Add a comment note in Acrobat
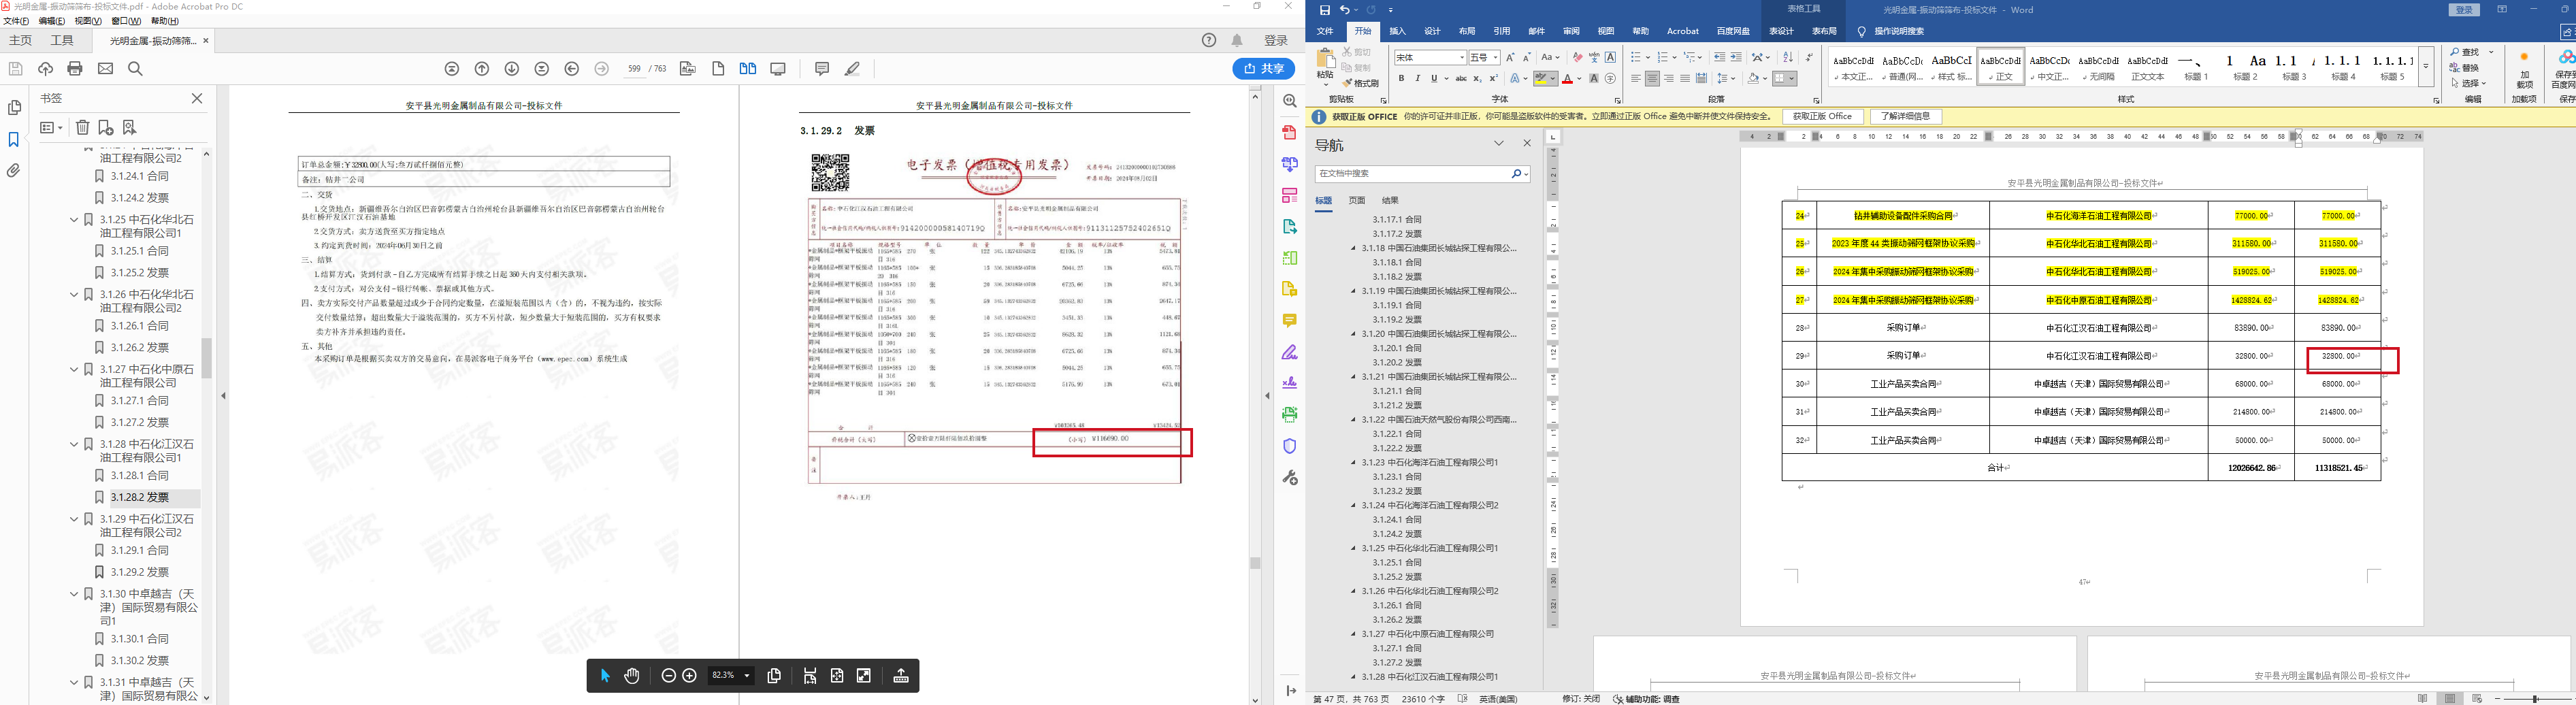 click(822, 69)
